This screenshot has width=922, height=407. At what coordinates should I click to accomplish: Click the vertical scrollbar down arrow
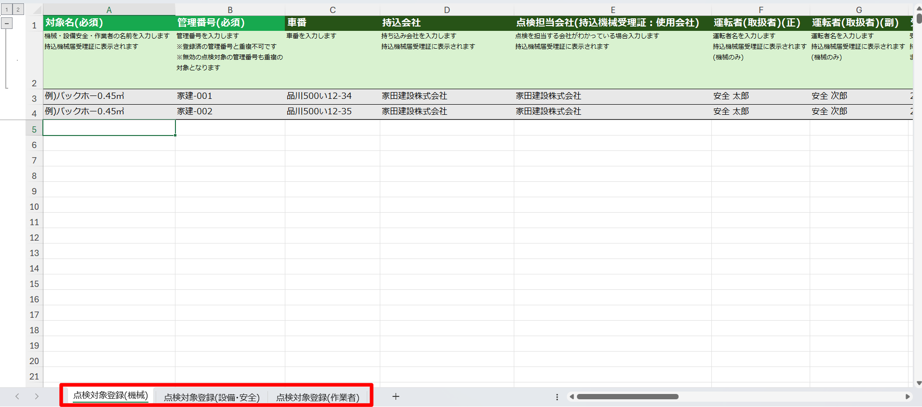point(919,383)
